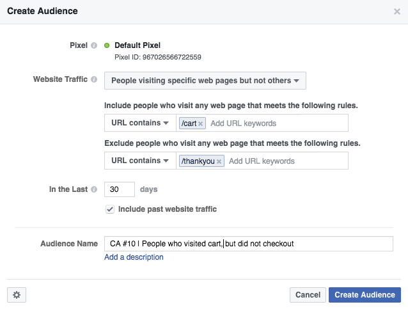408x309 pixels.
Task: Click Create Audience button
Action: pos(365,295)
